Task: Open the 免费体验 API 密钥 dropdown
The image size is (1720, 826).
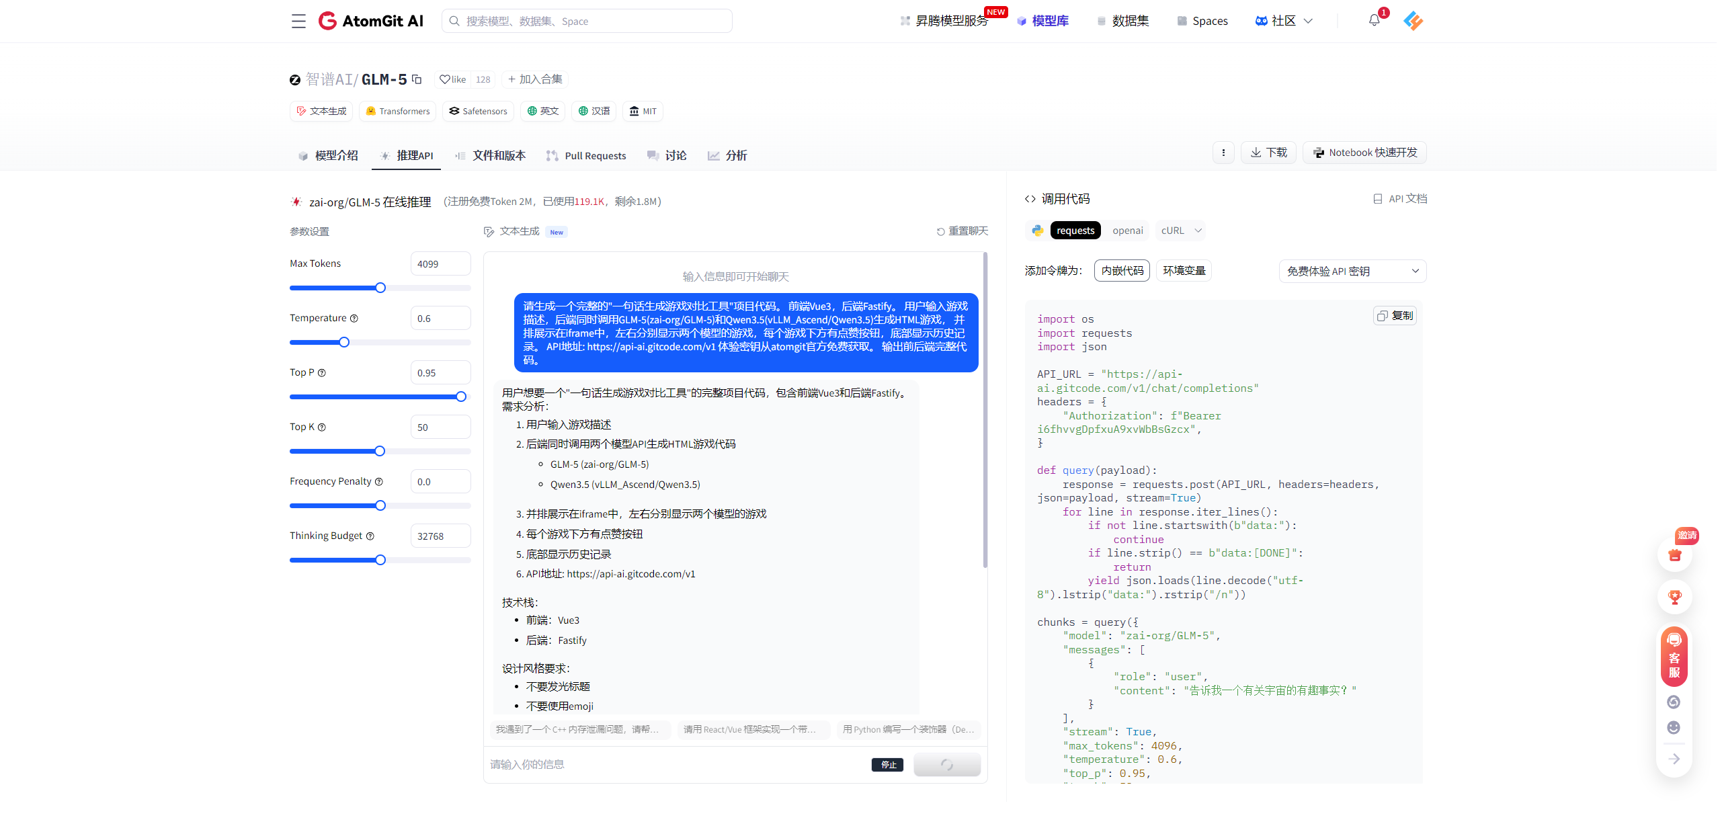Action: 1352,271
